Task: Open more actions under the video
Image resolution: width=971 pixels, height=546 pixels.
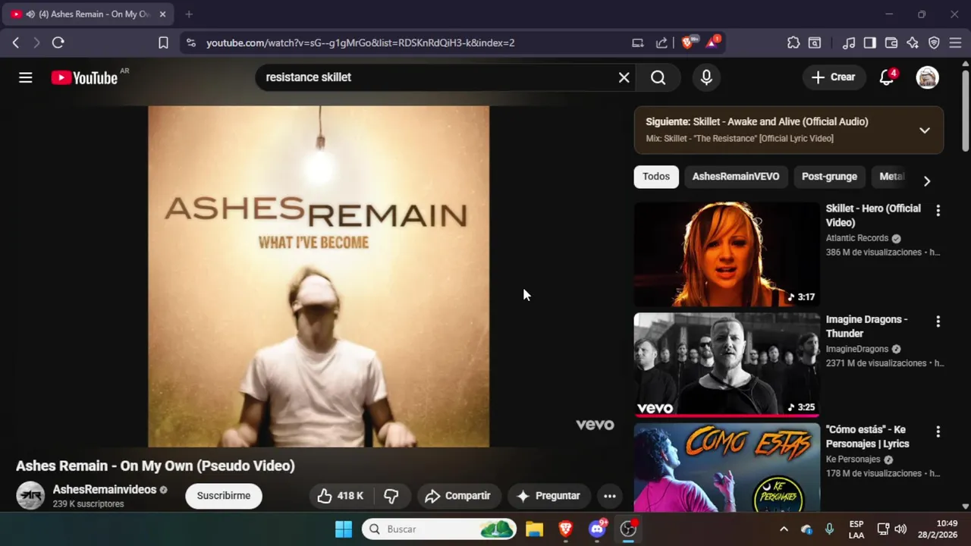Action: pos(610,496)
